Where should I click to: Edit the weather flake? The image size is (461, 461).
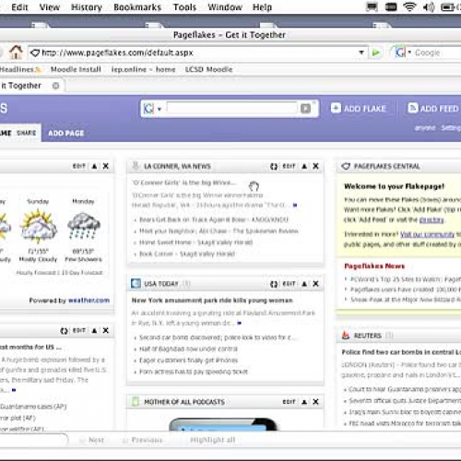[x=78, y=166]
